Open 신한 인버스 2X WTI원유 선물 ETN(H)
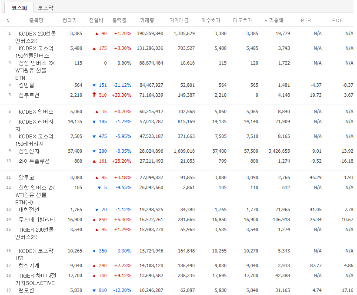 [x=35, y=195]
